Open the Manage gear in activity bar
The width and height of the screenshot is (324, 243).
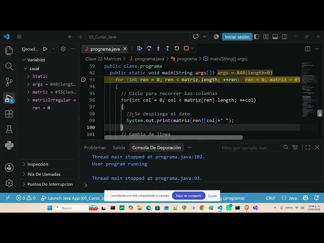click(9, 183)
